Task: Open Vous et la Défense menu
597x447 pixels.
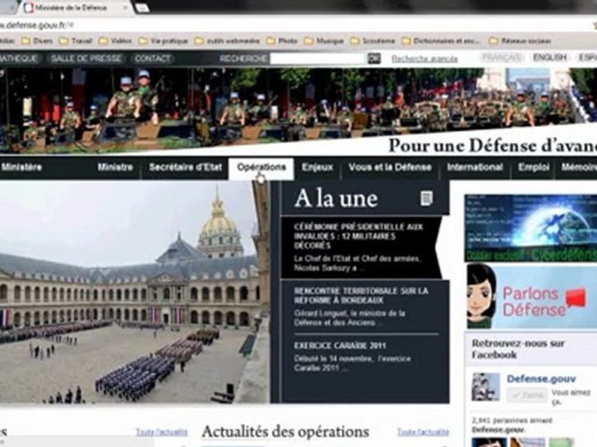Action: (390, 167)
